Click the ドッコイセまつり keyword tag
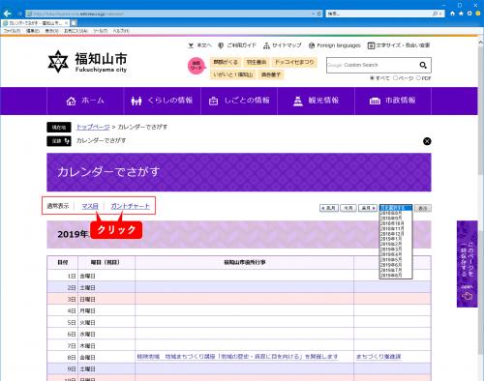The width and height of the screenshot is (484, 381). coord(294,62)
